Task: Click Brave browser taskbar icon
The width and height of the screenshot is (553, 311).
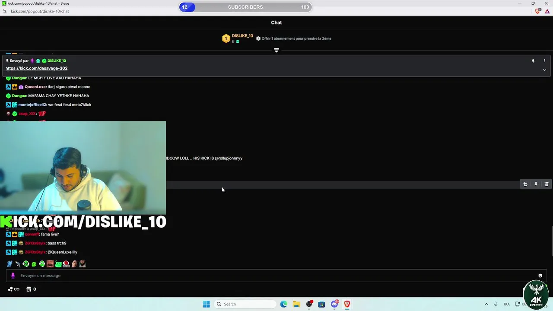Action: click(x=346, y=304)
